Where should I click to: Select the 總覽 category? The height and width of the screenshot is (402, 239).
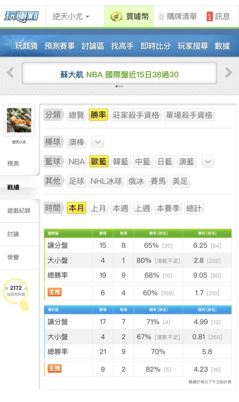pyautogui.click(x=76, y=115)
